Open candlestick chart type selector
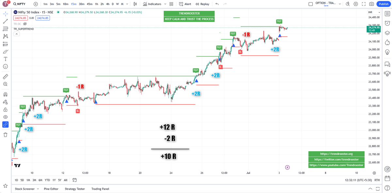The width and height of the screenshot is (392, 193). tap(136, 4)
